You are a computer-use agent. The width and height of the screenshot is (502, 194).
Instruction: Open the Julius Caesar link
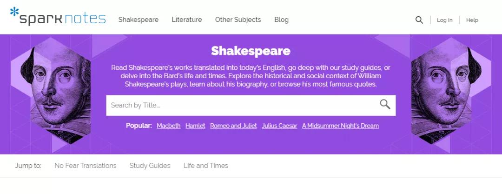(279, 126)
